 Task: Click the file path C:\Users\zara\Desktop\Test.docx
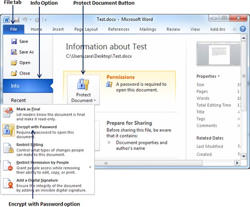pyautogui.click(x=99, y=56)
